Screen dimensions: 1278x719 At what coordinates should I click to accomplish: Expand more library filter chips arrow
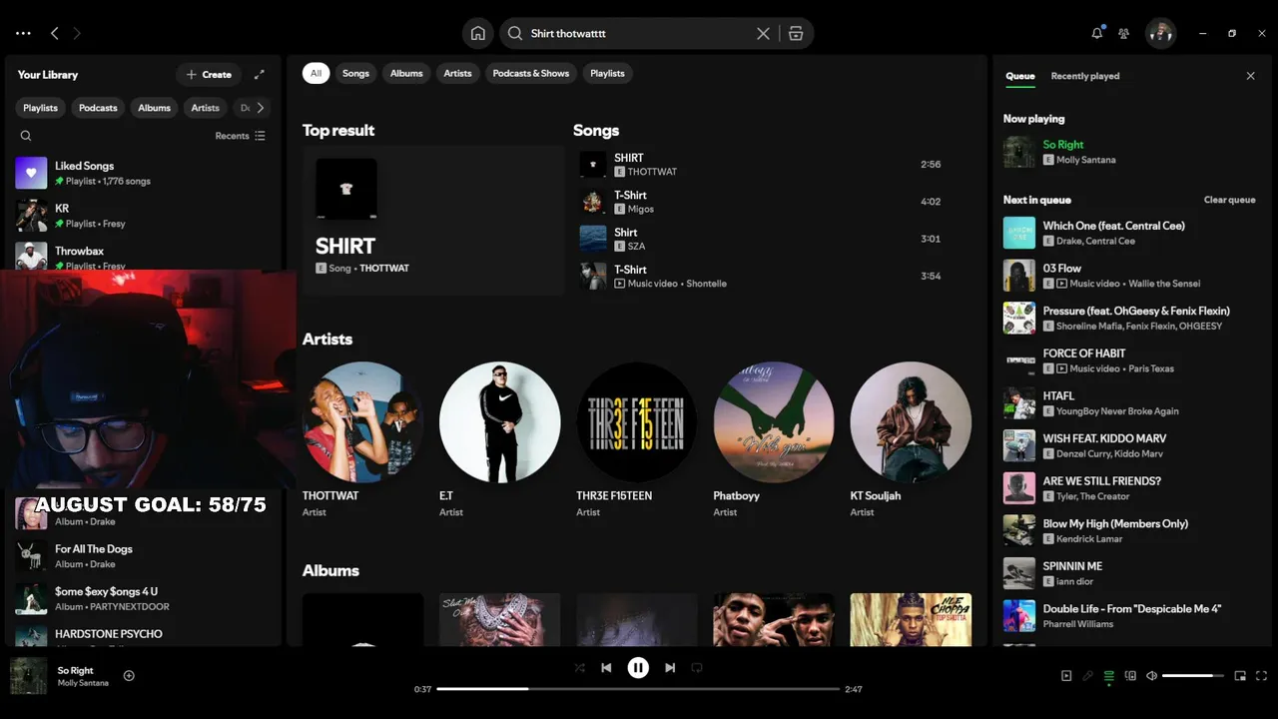261,108
